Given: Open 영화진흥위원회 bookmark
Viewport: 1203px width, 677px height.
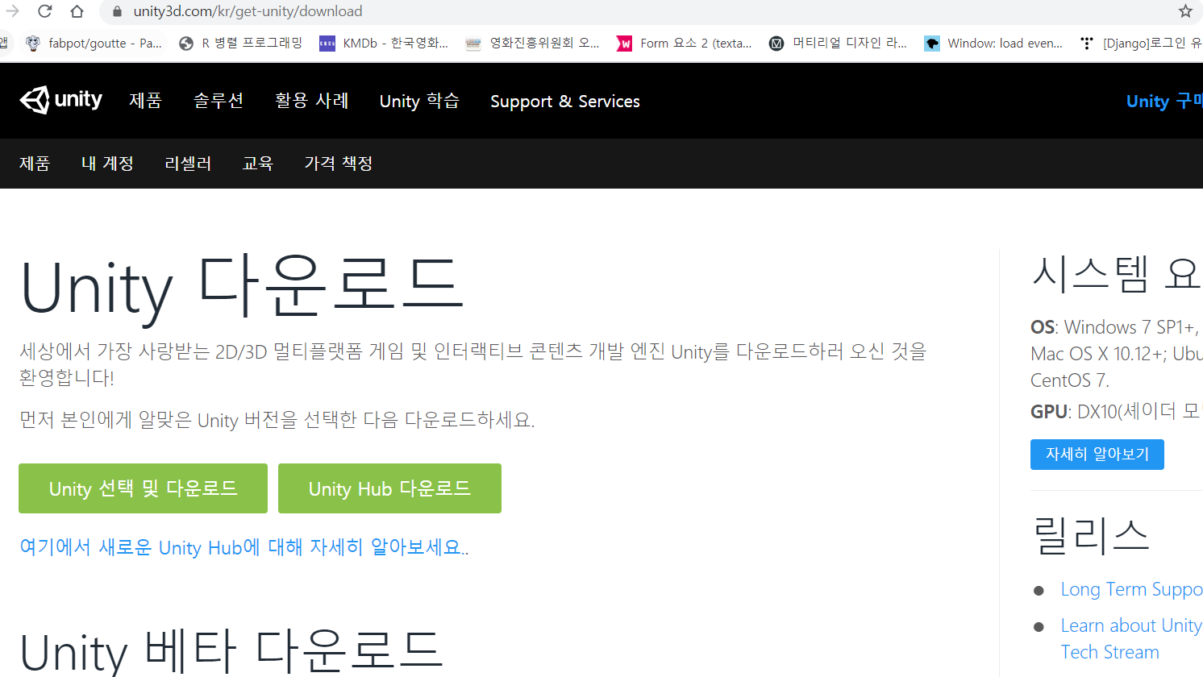Looking at the screenshot, I should (532, 44).
